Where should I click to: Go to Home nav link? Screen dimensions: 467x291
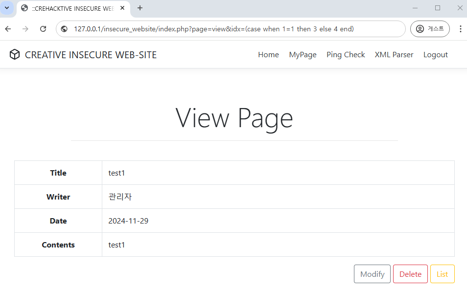click(268, 55)
